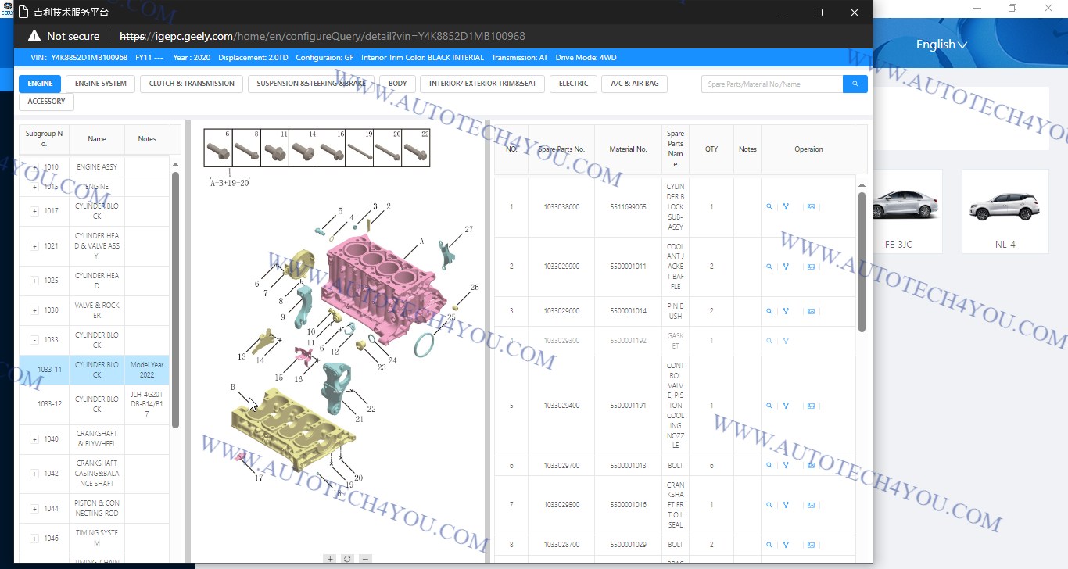The image size is (1068, 569).
Task: Expand subgroup 1021 Cylinder Head & Valve
Action: pyautogui.click(x=34, y=246)
